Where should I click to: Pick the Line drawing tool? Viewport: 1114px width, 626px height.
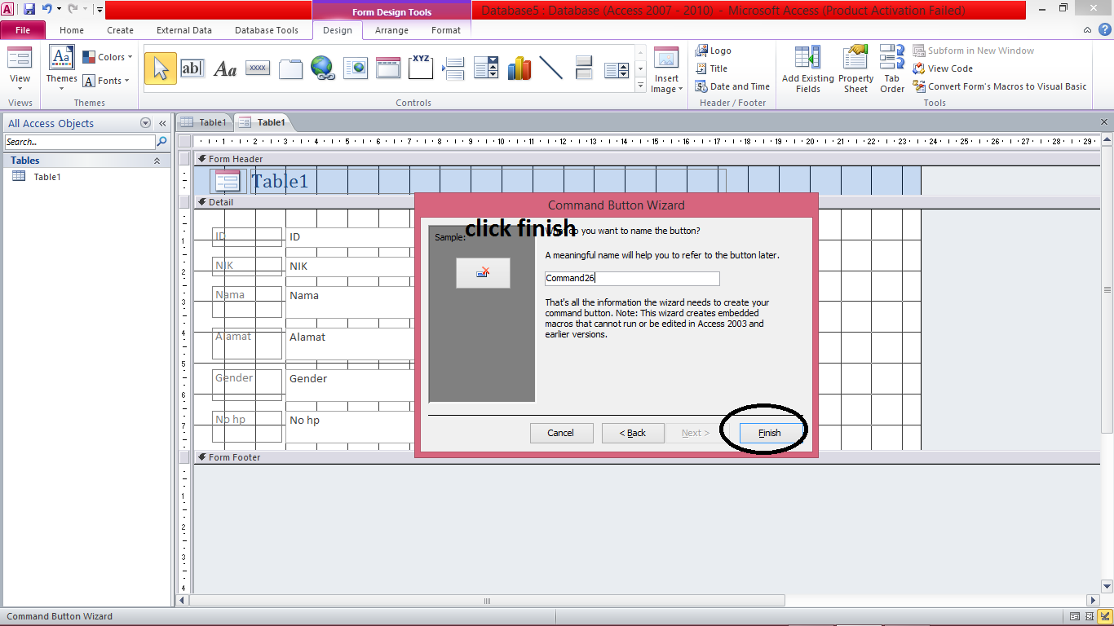coord(551,68)
